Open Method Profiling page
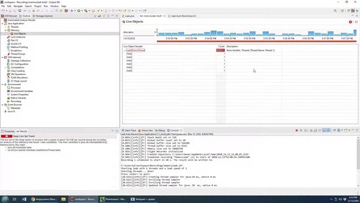Viewport: 360px width, 203px height. click(x=19, y=47)
